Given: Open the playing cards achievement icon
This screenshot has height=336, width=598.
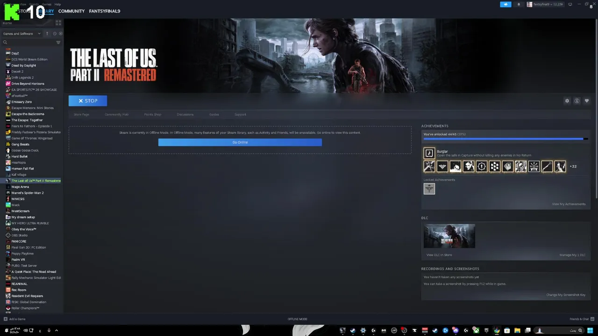Looking at the screenshot, I should [x=507, y=166].
